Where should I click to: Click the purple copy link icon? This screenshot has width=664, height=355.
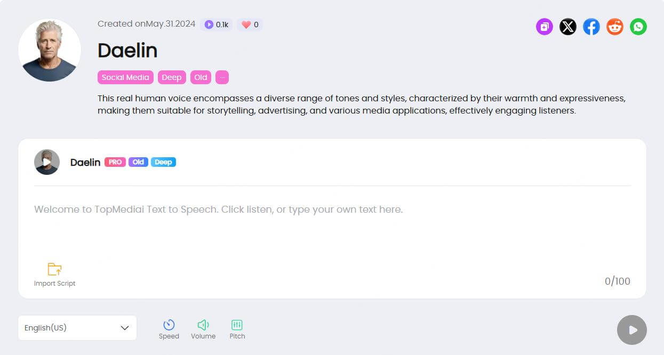pos(544,27)
